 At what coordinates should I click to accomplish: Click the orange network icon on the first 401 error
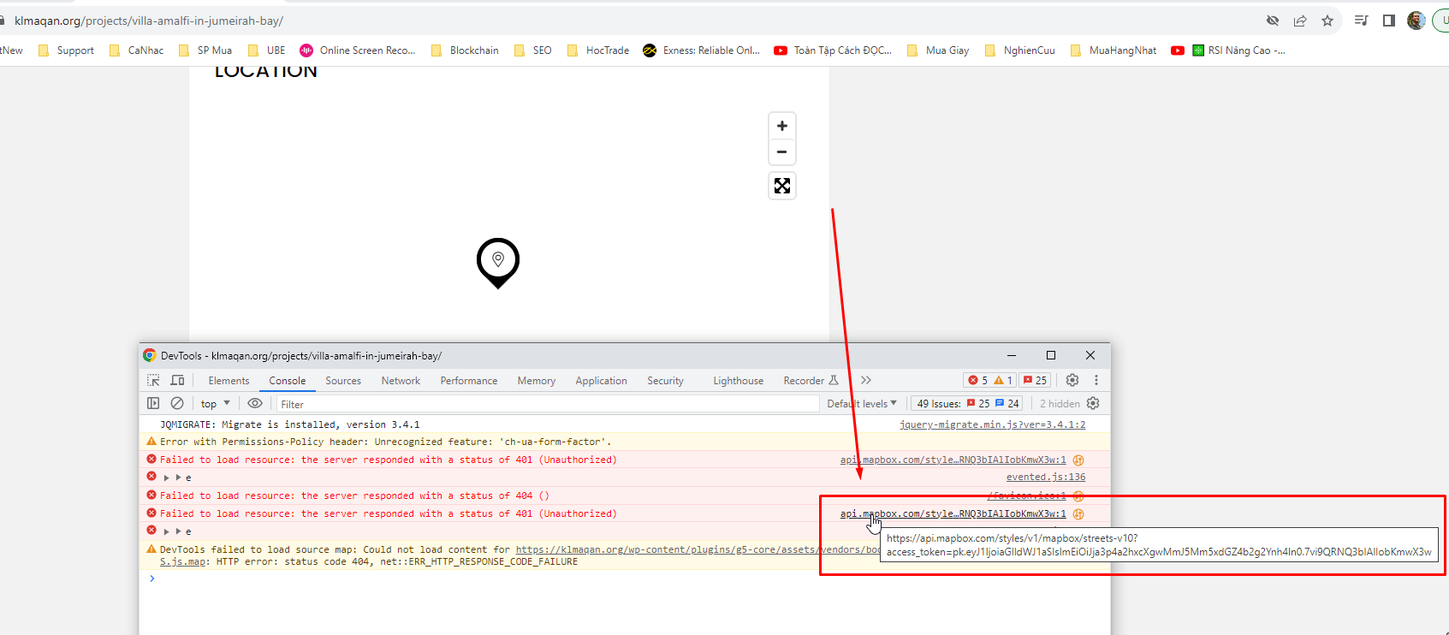(x=1078, y=460)
